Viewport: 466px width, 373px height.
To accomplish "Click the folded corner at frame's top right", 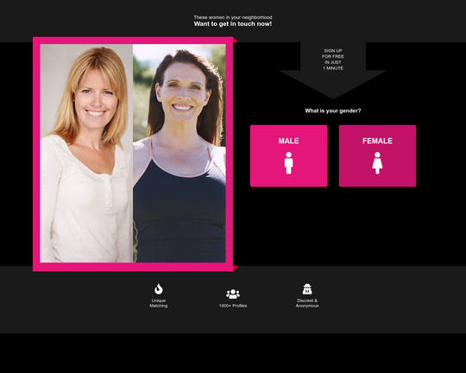I will (236, 40).
